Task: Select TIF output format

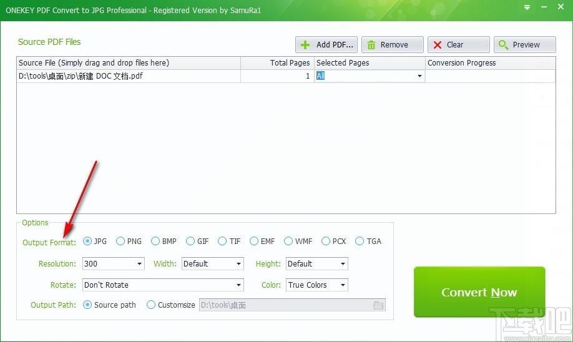Action: [229, 241]
